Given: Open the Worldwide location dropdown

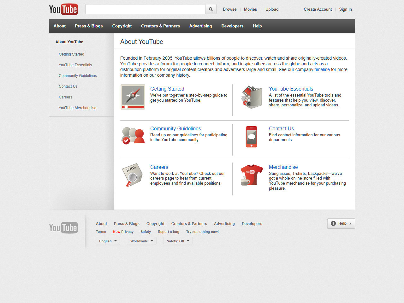Looking at the screenshot, I should [142, 241].
